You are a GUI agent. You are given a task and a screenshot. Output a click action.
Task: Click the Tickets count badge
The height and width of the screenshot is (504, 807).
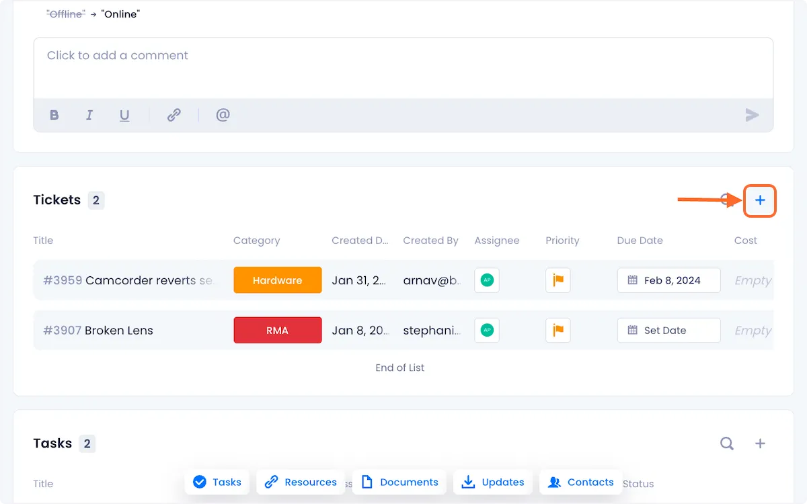click(x=96, y=200)
